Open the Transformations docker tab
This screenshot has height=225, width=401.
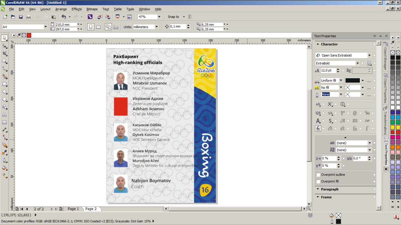386,120
